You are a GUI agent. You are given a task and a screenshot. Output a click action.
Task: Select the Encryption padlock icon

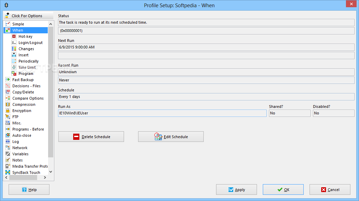coord(8,111)
